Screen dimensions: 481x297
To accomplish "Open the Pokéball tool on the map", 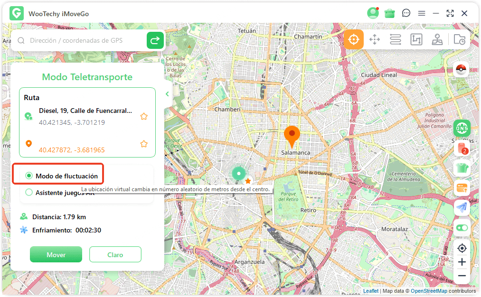I will [x=462, y=70].
